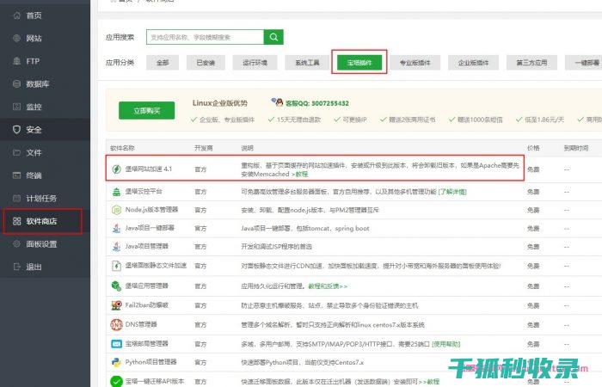Click the 软件名称 column header

[x=122, y=148]
